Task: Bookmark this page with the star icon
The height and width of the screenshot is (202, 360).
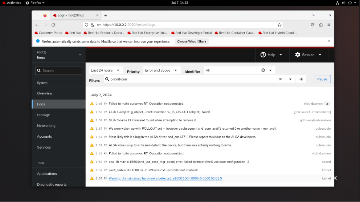Action: [x=279, y=25]
